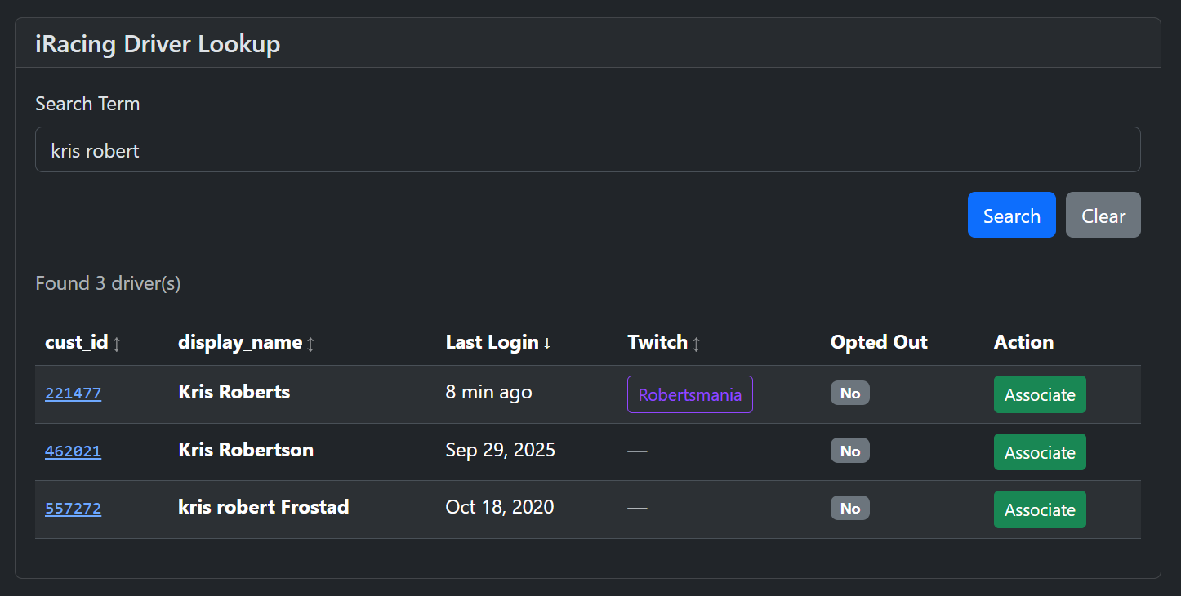1181x596 pixels.
Task: Open driver profile 221477
Action: [x=73, y=394]
